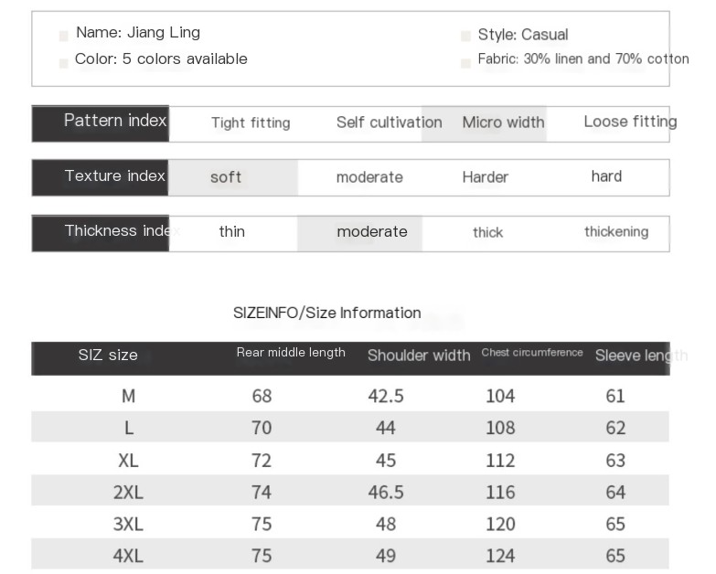The image size is (716, 574).
Task: Click the Chest circumference column header
Action: (532, 353)
